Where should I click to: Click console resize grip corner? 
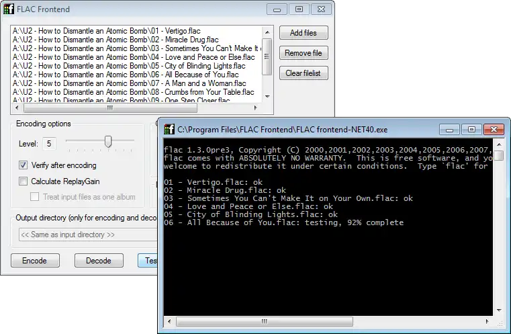point(500,323)
